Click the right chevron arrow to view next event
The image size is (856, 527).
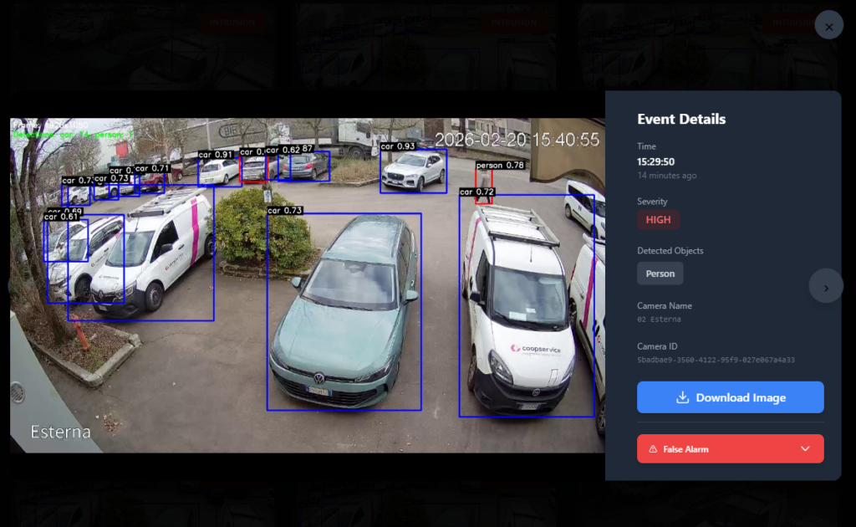tap(826, 285)
